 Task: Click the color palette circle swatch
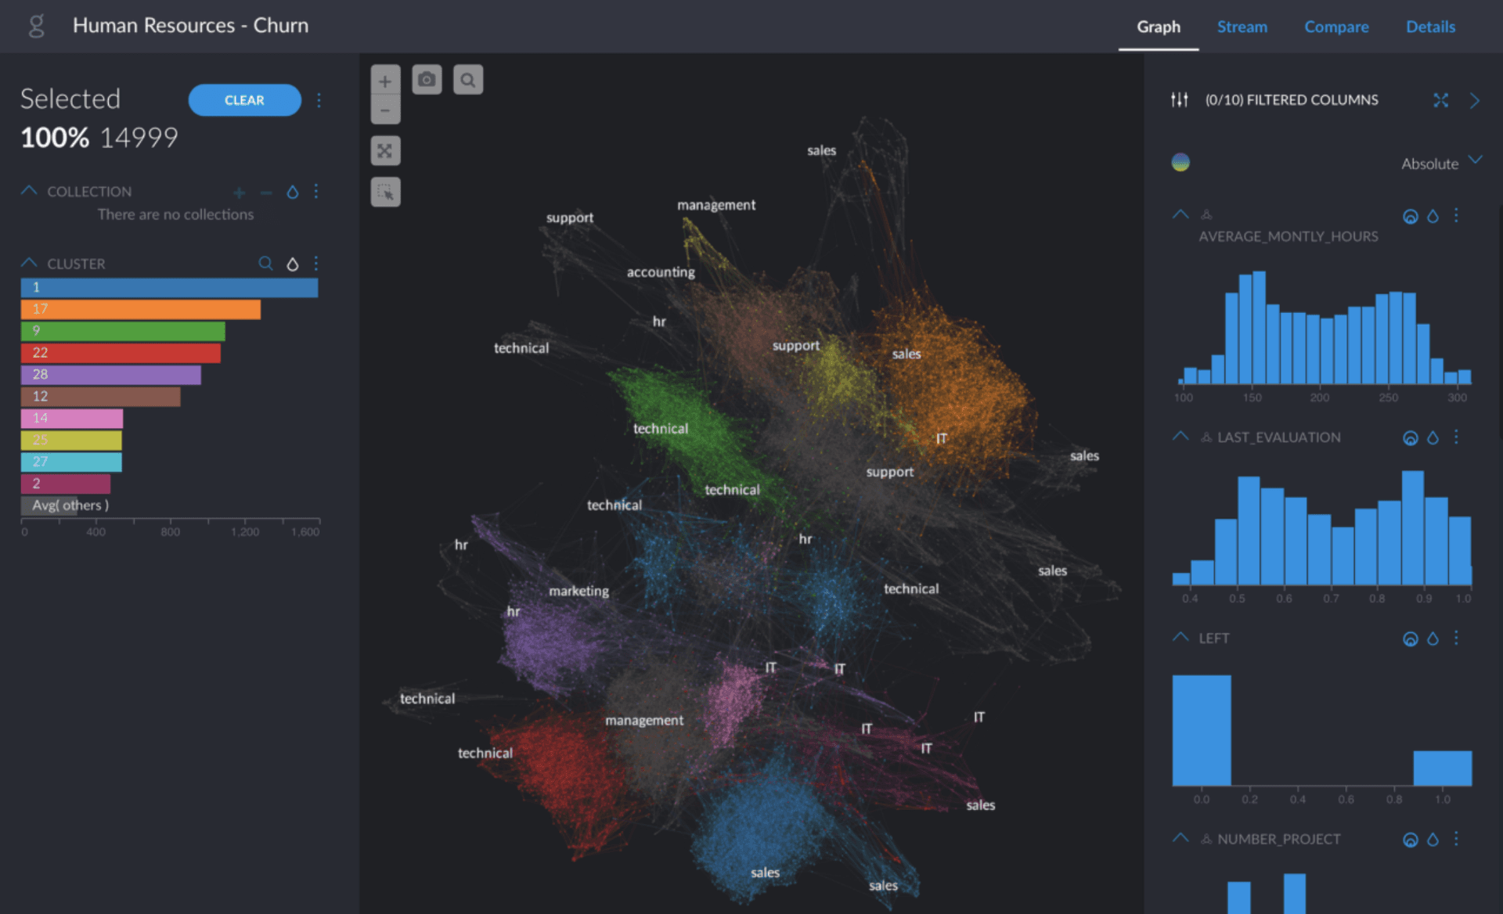coord(1180,163)
